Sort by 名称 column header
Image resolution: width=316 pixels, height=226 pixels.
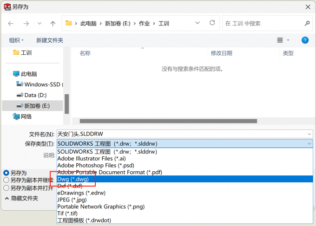85,53
